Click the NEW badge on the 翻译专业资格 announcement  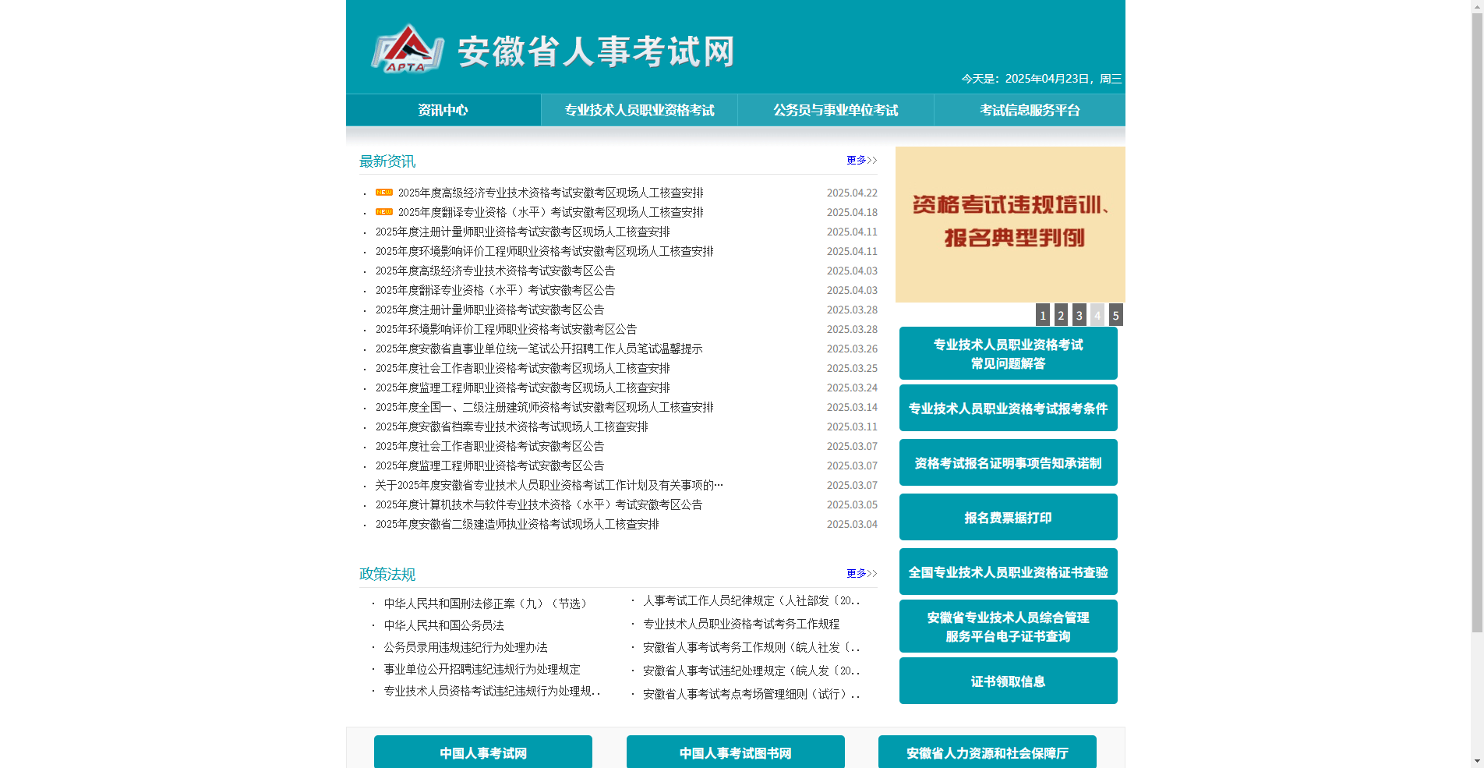[x=383, y=211]
